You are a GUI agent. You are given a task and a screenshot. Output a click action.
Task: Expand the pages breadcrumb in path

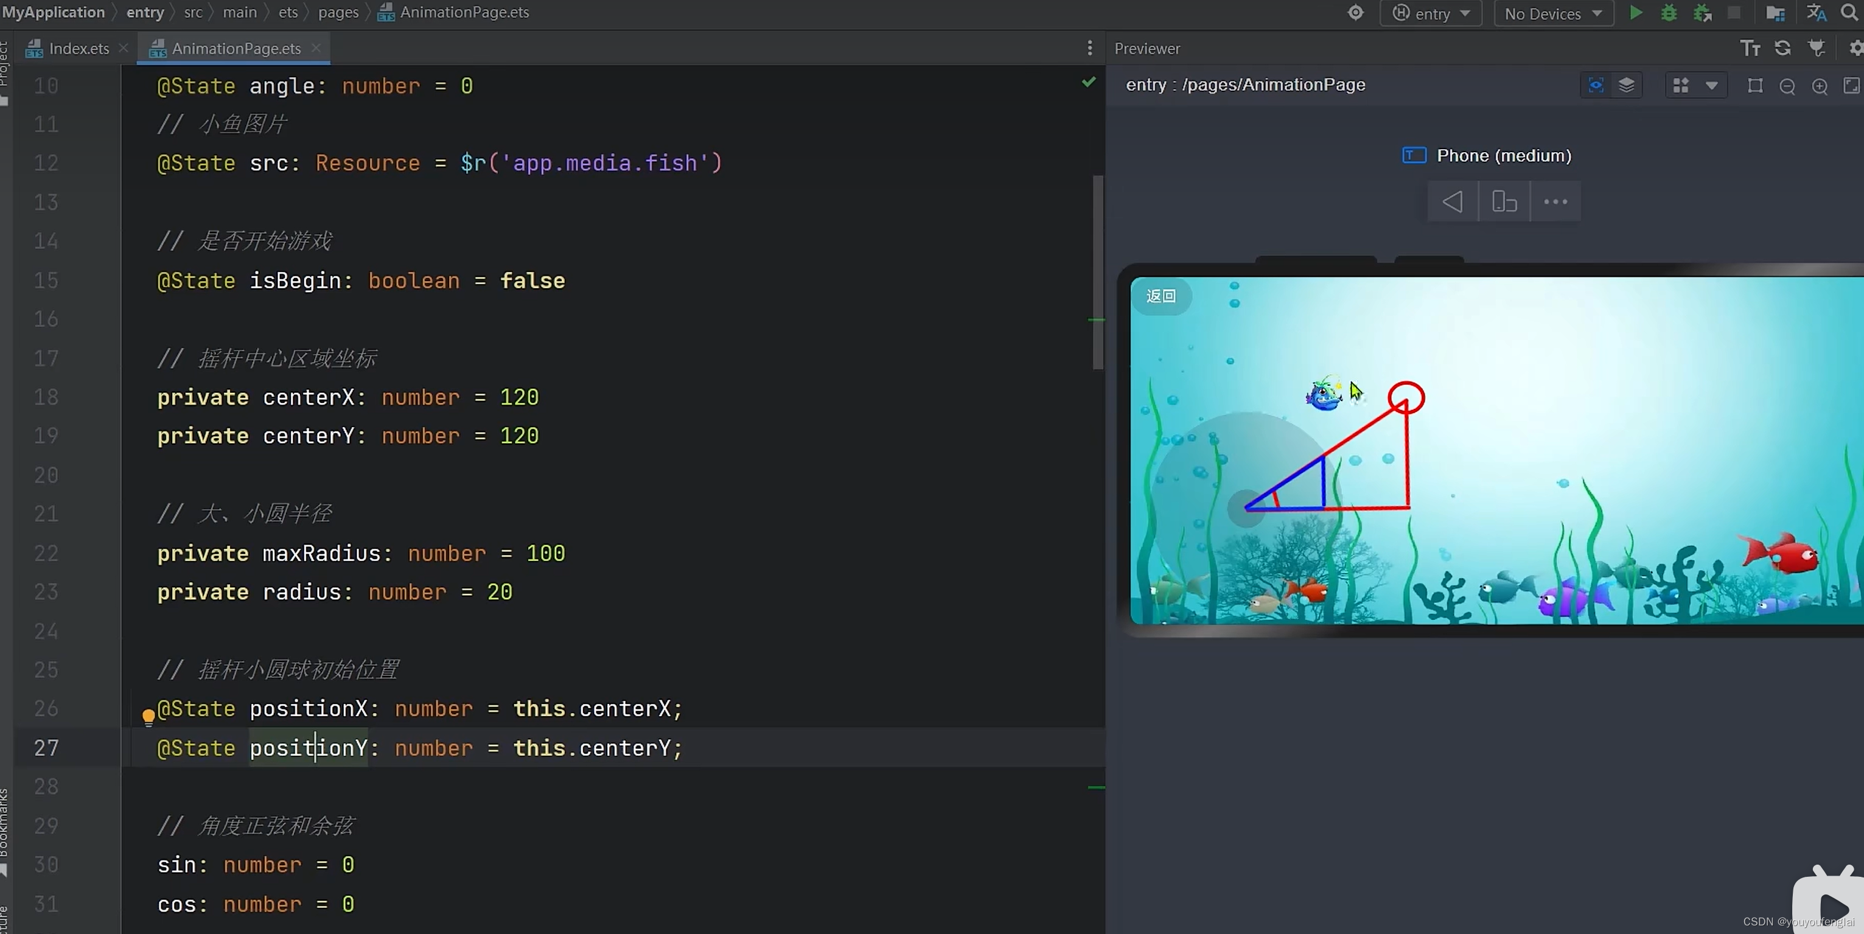click(x=338, y=12)
